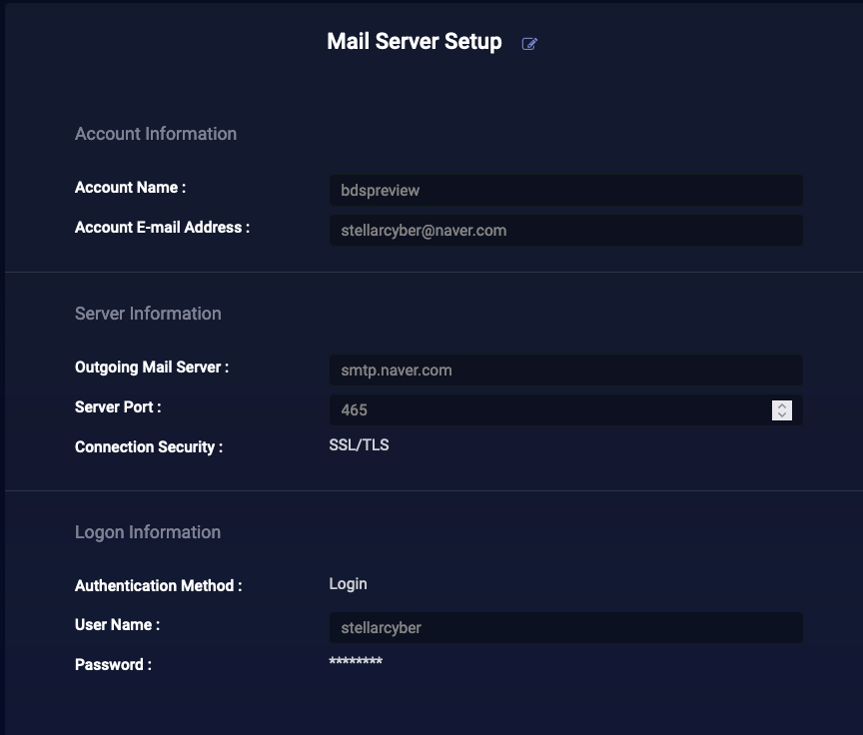The height and width of the screenshot is (735, 863).
Task: Click the Account E-mail Address label
Action: 163,228
